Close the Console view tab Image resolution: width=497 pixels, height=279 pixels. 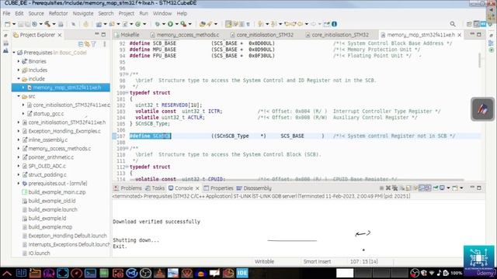pyautogui.click(x=197, y=188)
